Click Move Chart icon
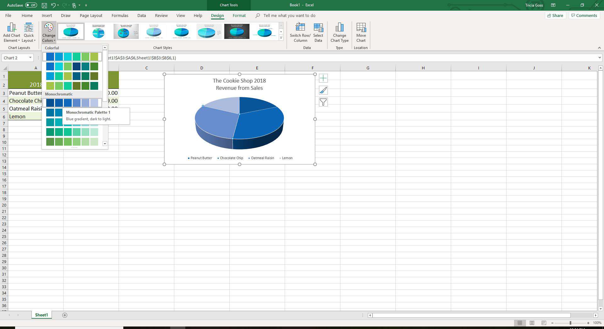The image size is (604, 329). pyautogui.click(x=361, y=33)
